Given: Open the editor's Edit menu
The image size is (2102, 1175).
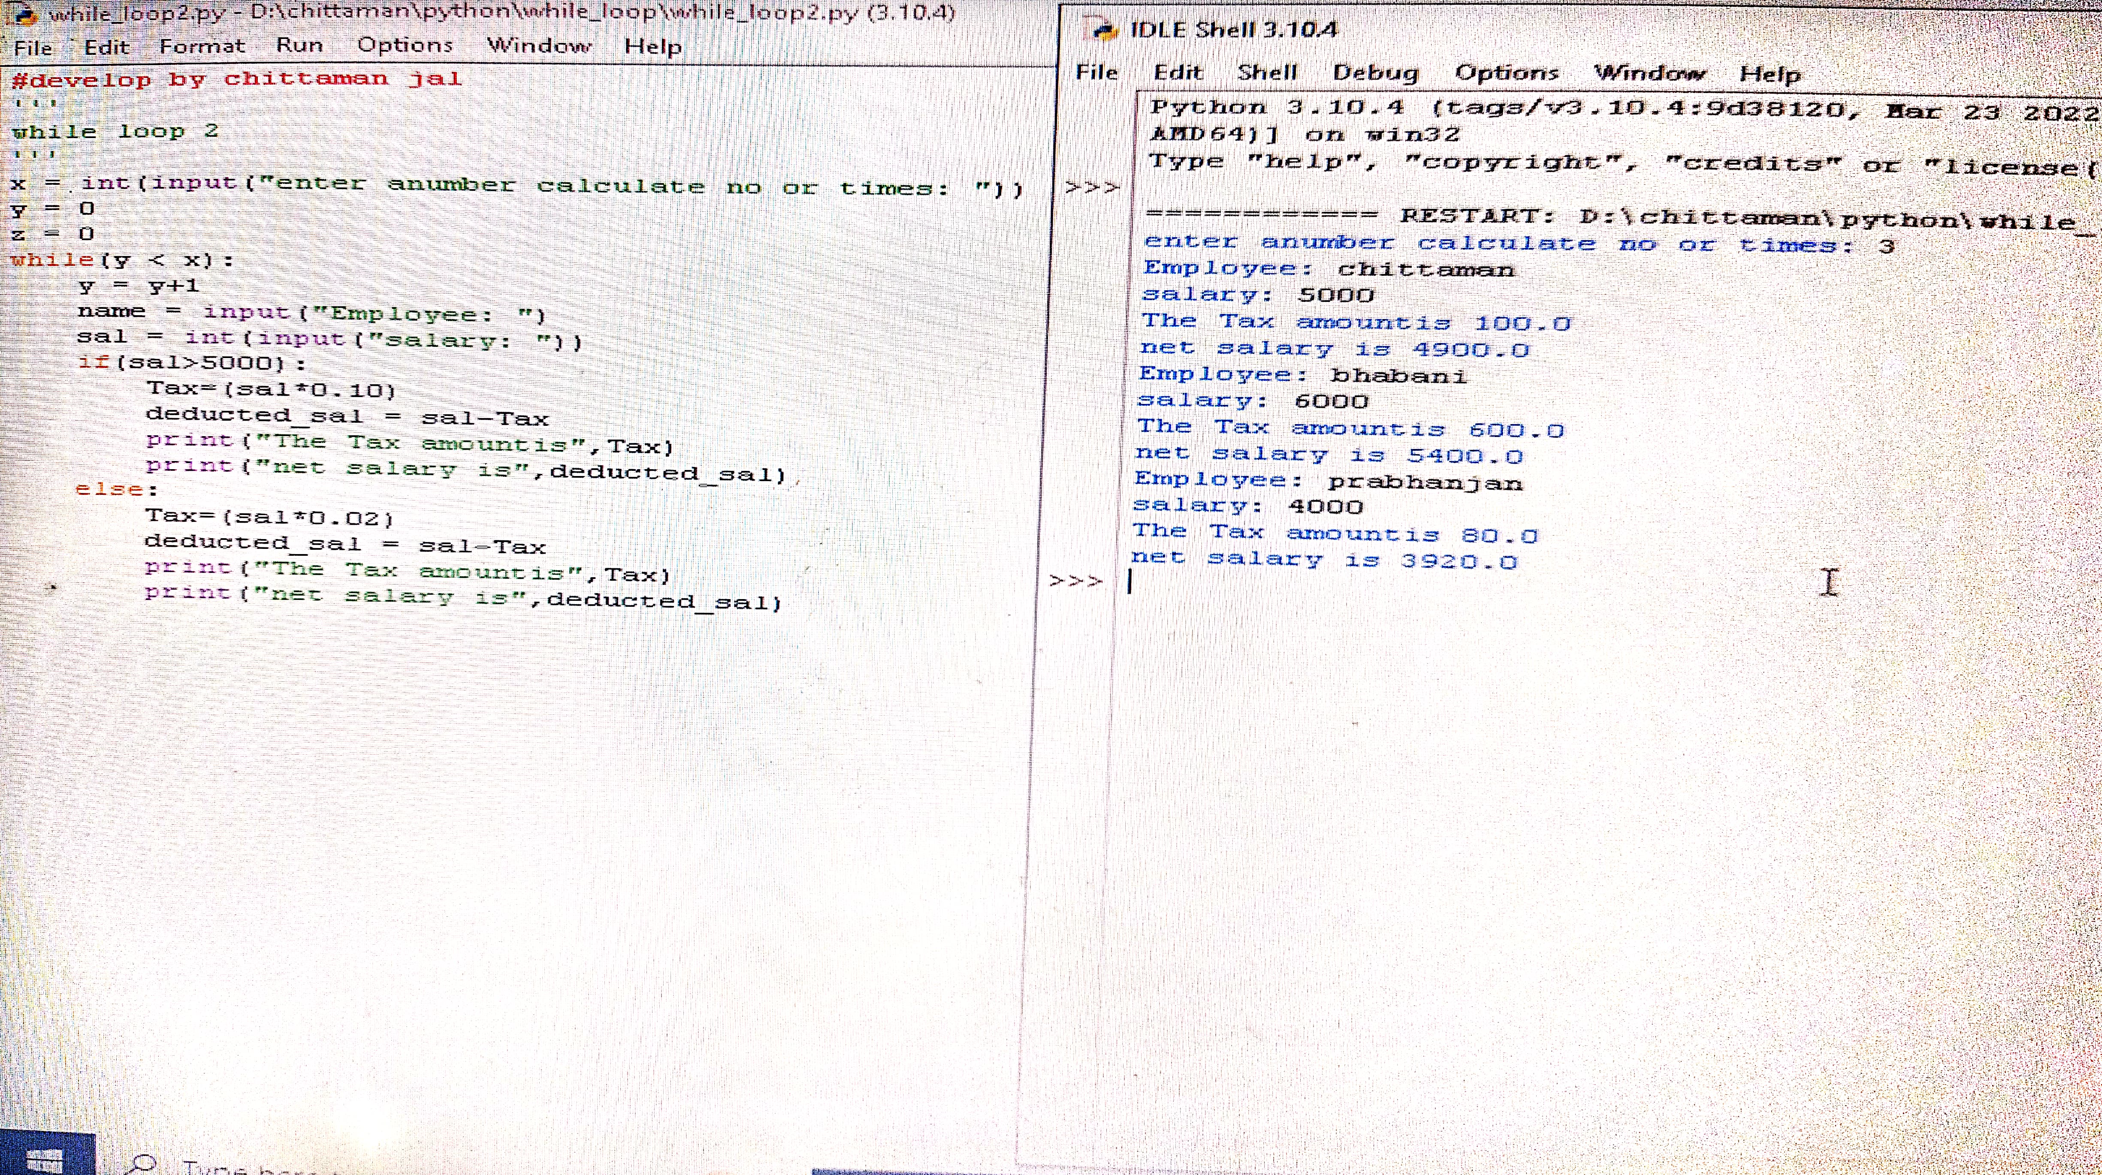Looking at the screenshot, I should point(106,46).
